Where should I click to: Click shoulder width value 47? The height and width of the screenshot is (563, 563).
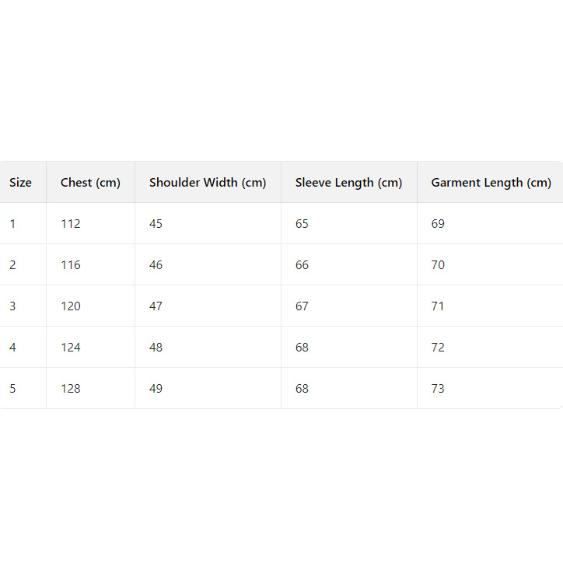(x=156, y=306)
